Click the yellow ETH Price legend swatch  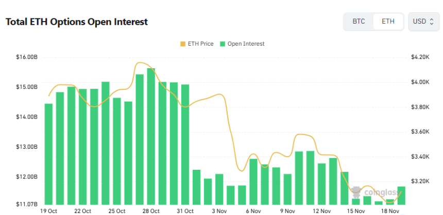pos(183,44)
